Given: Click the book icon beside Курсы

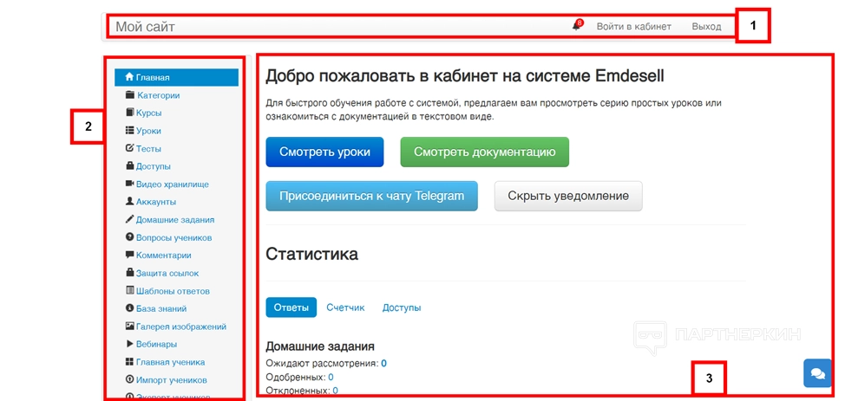Looking at the screenshot, I should coord(129,113).
